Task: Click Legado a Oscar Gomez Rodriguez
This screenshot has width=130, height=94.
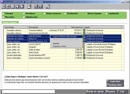Action: click(100, 47)
